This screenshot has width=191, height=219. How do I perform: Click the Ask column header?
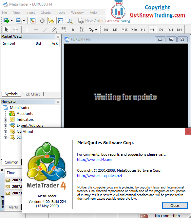point(51,43)
